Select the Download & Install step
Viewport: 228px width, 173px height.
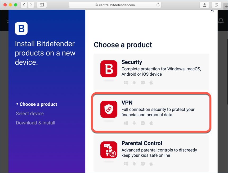pos(35,123)
